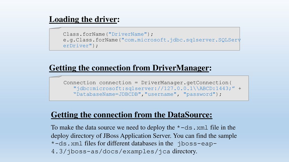Image resolution: width=289 pixels, height=162 pixels.
Task: Click the folded corner of the first code box
Action: click(x=55, y=28)
